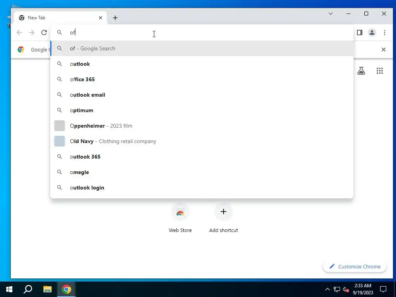This screenshot has height=297, width=396.
Task: Click the browser forward arrow
Action: pyautogui.click(x=32, y=32)
